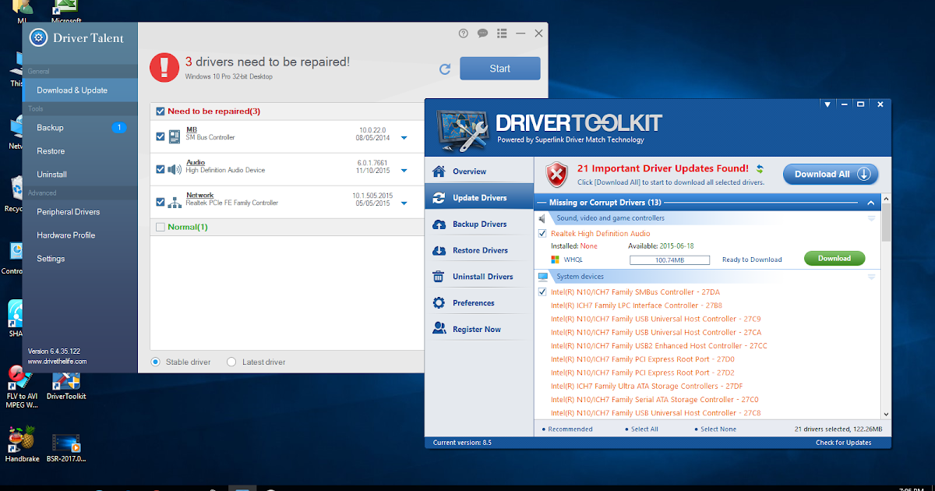Viewport: 935px width, 491px height.
Task: Click the Check for Updates link
Action: [843, 443]
